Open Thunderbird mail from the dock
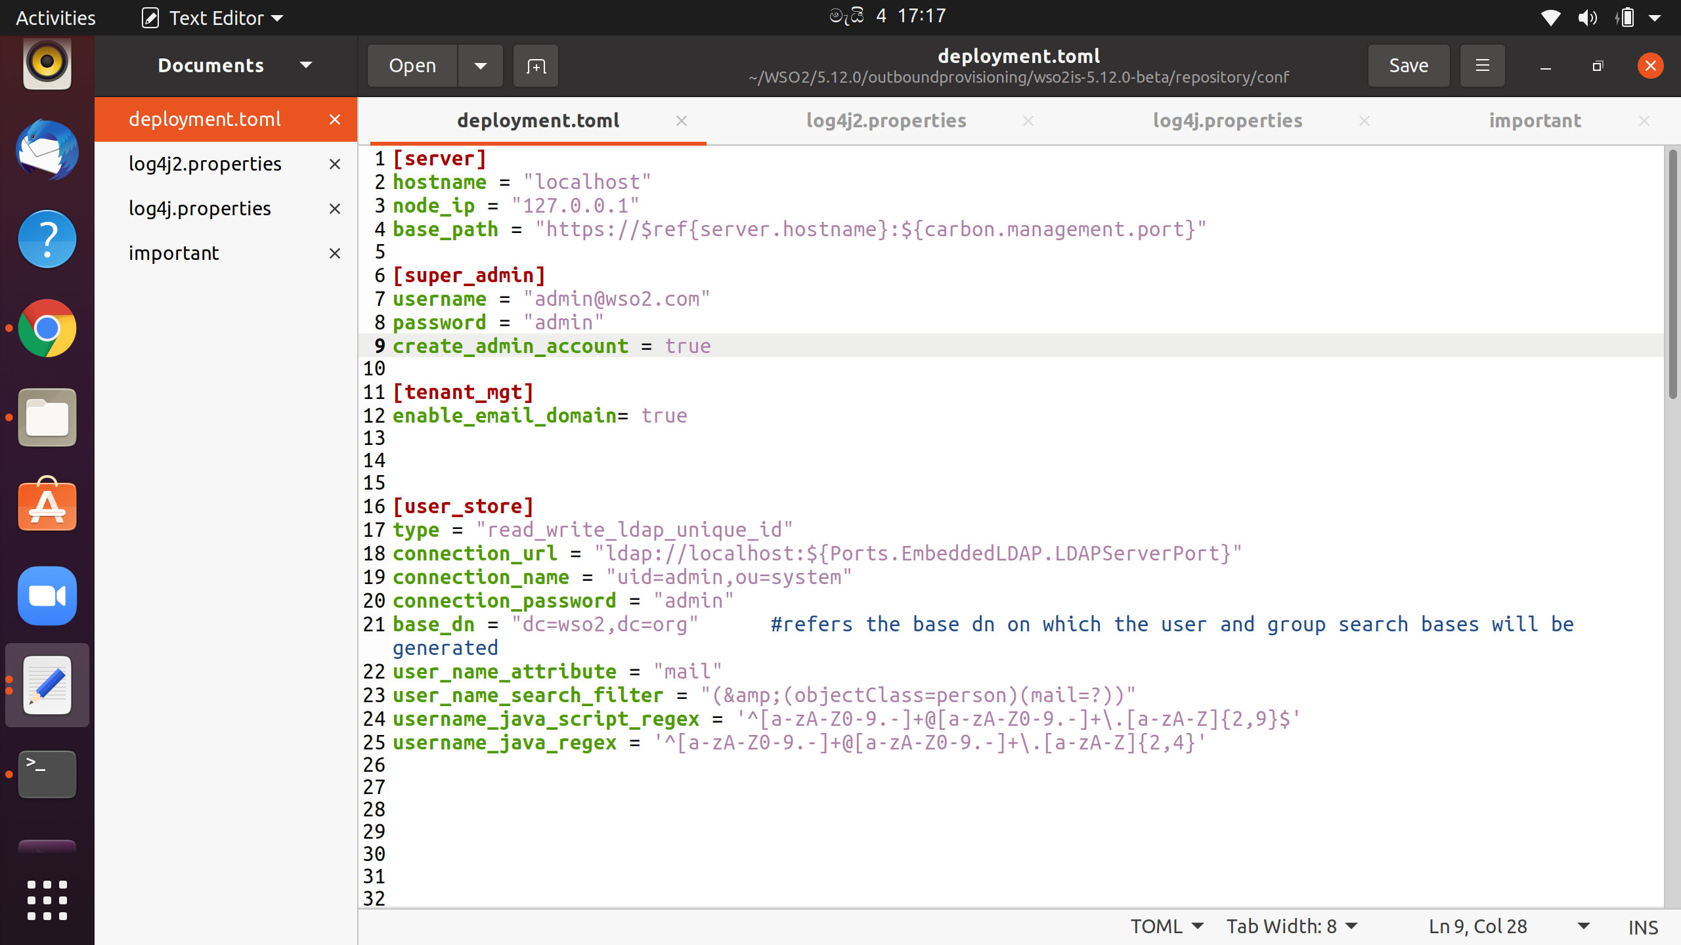This screenshot has width=1681, height=945. tap(47, 150)
